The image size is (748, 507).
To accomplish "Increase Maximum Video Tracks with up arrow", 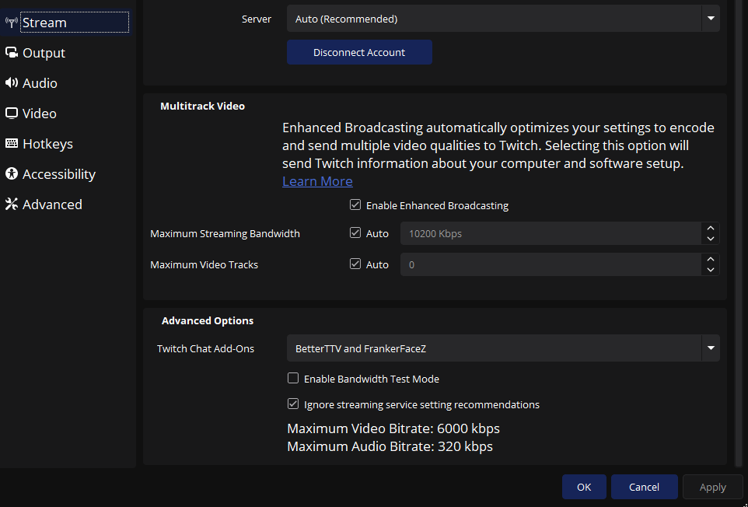I will coord(711,260).
